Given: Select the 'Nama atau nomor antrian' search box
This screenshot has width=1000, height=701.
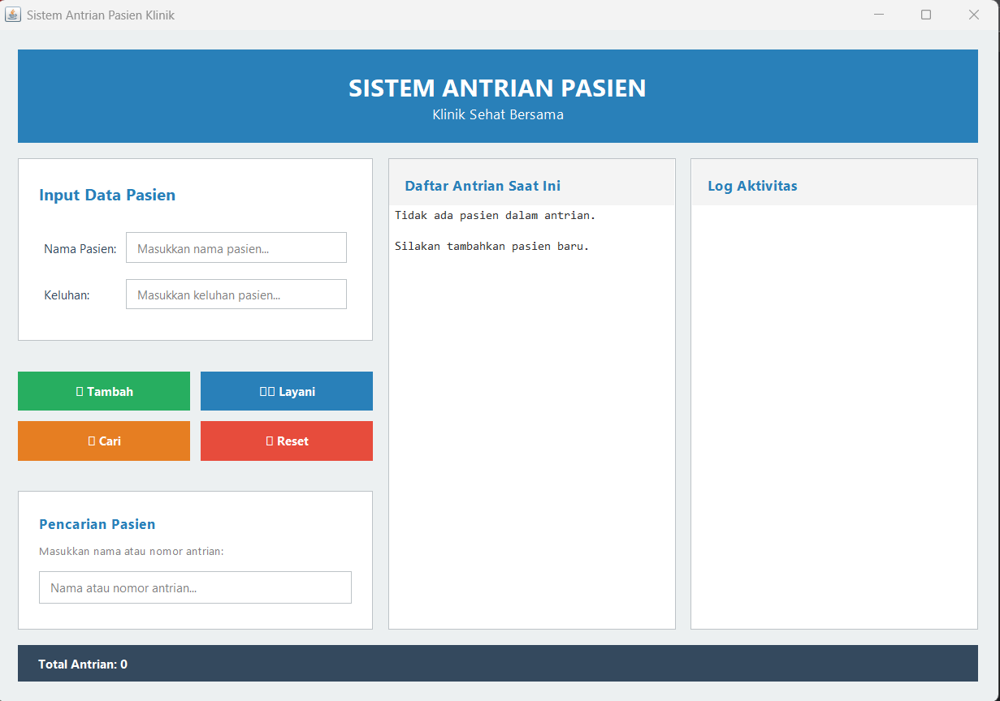Looking at the screenshot, I should pos(195,587).
